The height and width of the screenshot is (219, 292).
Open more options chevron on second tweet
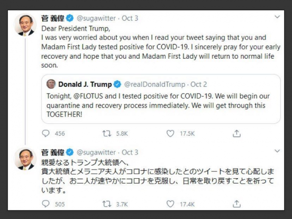tap(277, 151)
